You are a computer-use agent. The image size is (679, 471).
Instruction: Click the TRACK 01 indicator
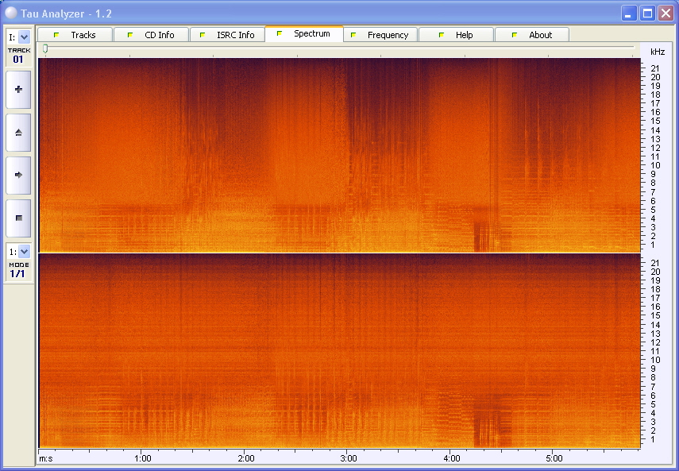point(19,56)
